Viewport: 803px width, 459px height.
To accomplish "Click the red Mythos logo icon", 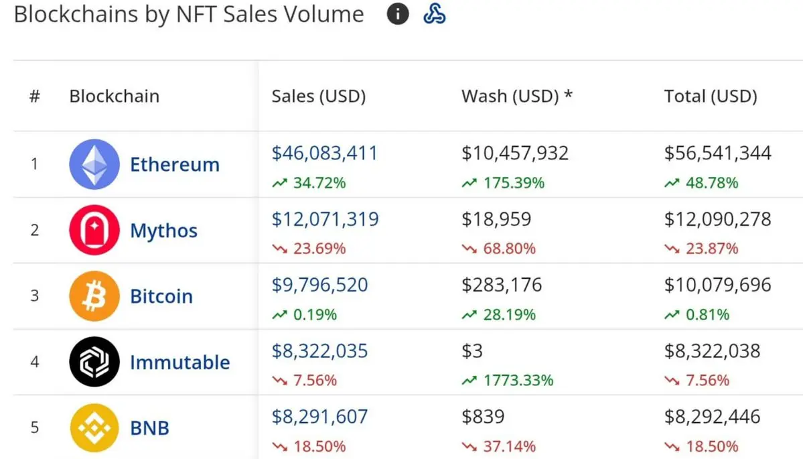I will pos(94,230).
